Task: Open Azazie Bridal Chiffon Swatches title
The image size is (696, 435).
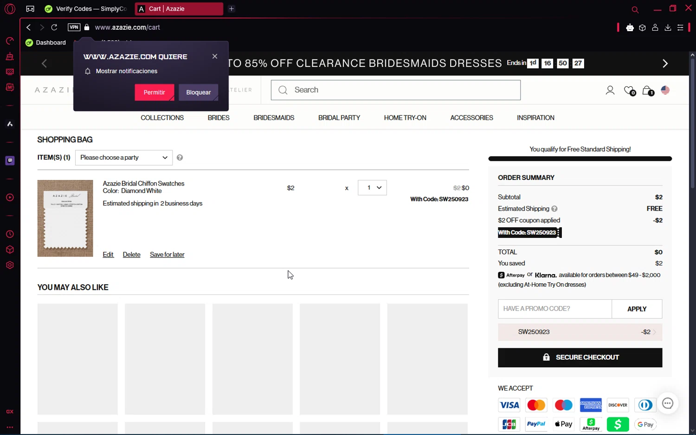Action: coord(143,184)
